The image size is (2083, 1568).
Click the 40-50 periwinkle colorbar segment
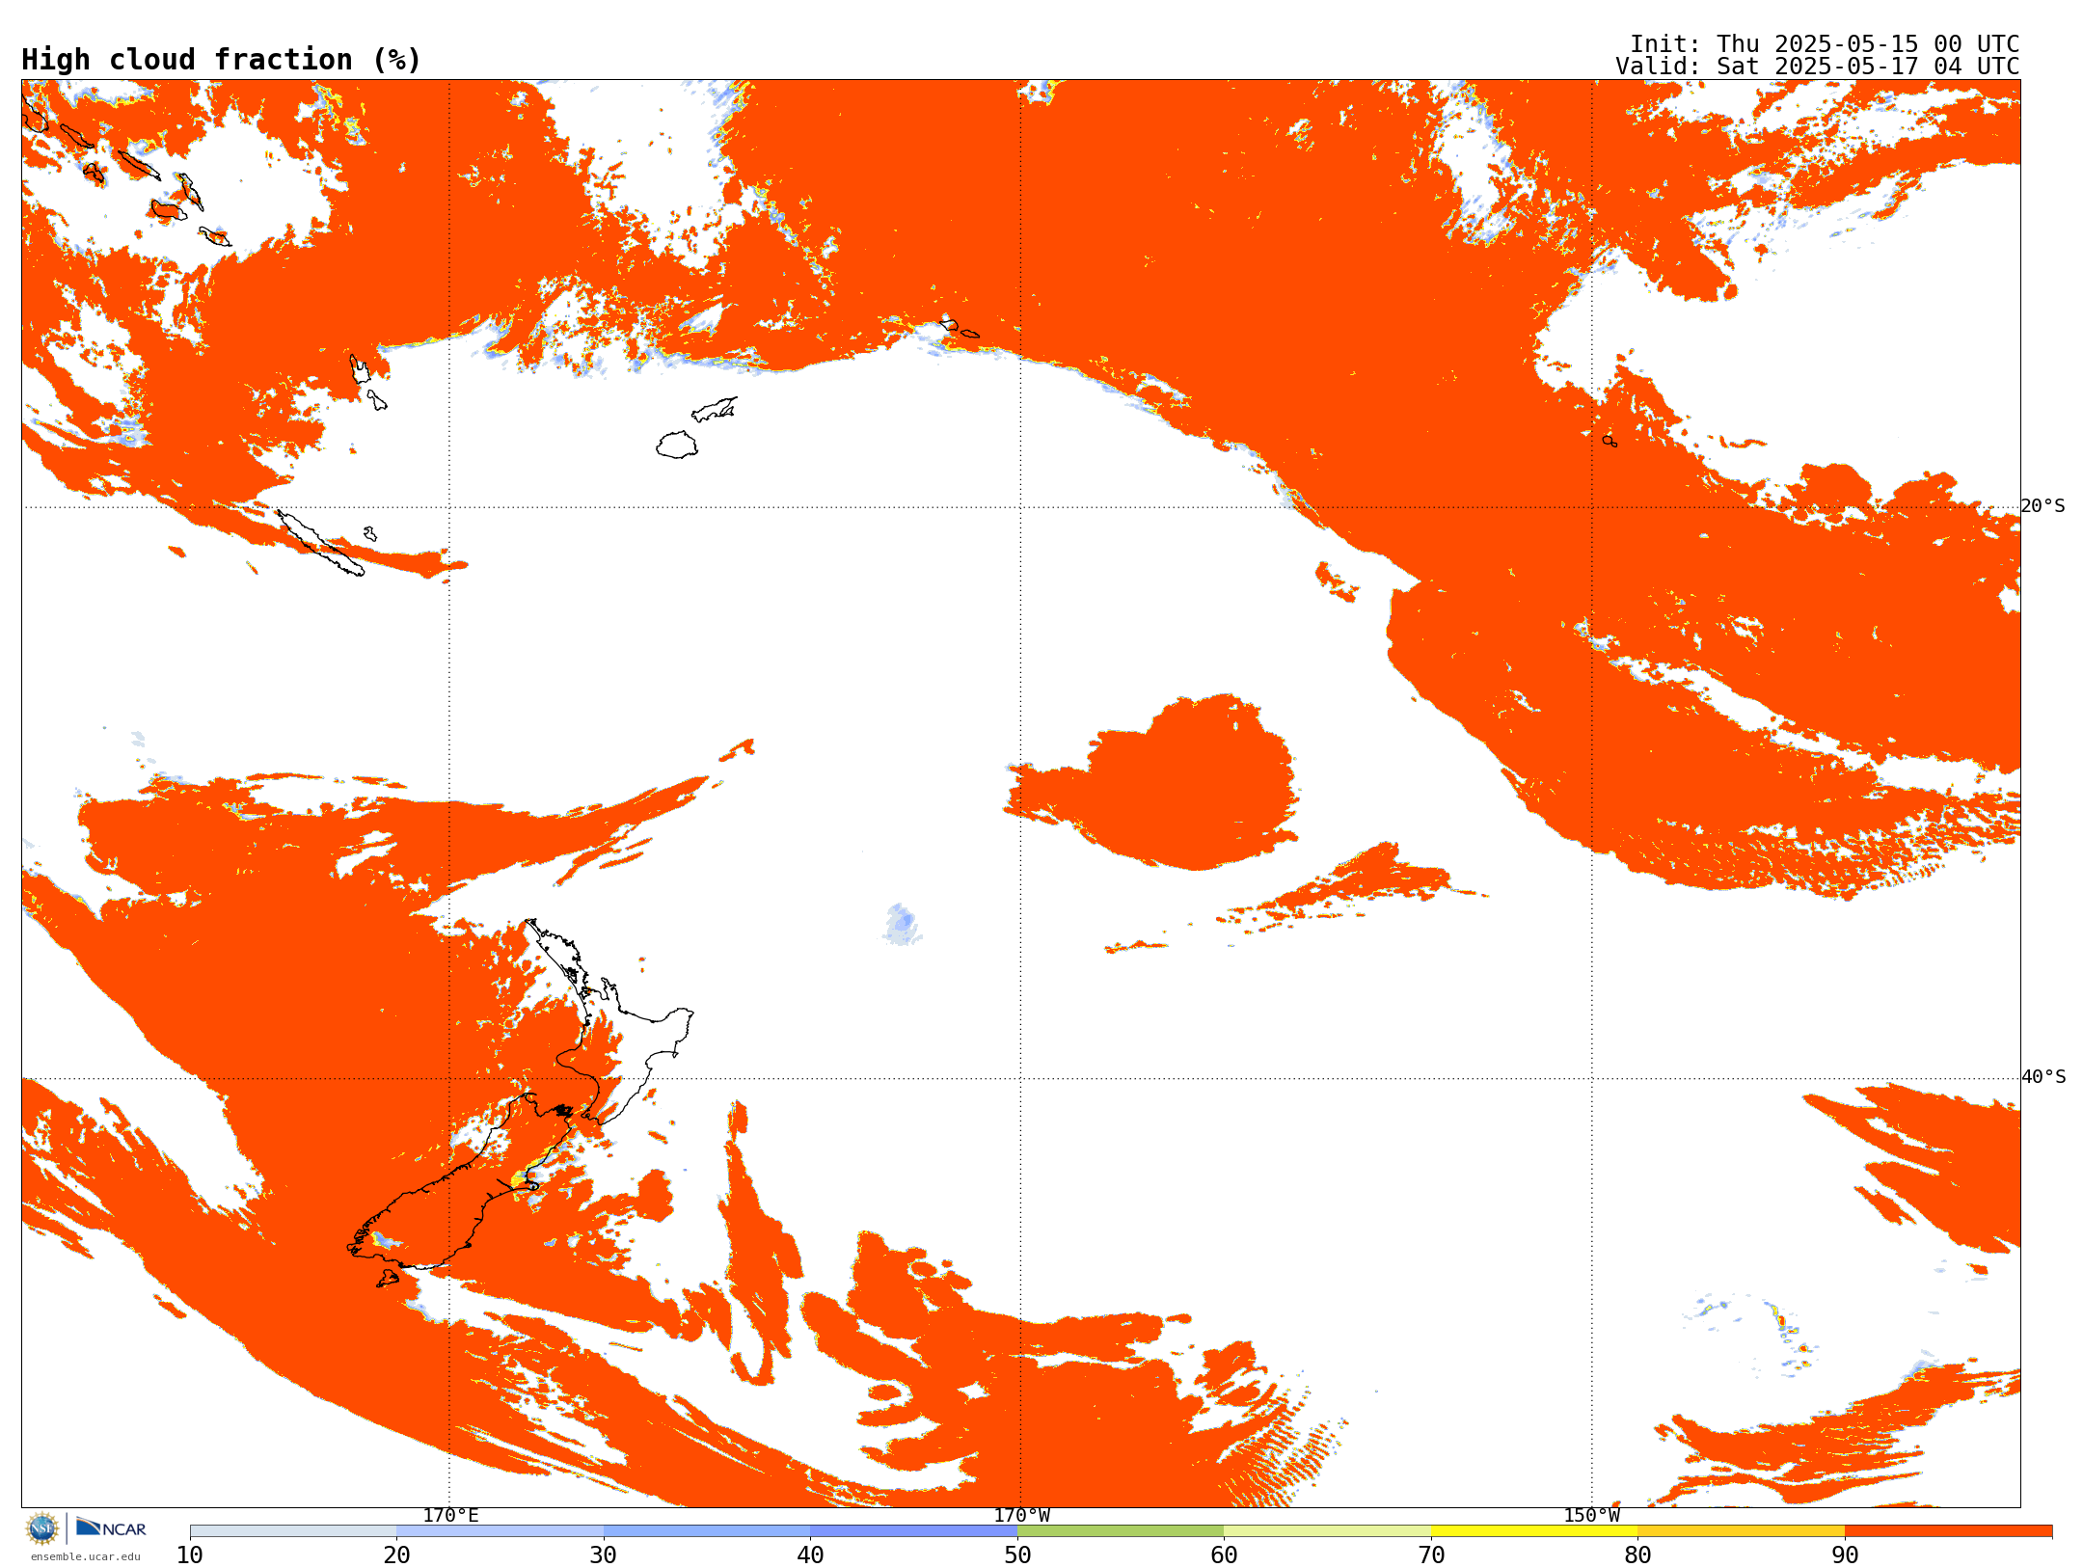click(913, 1531)
